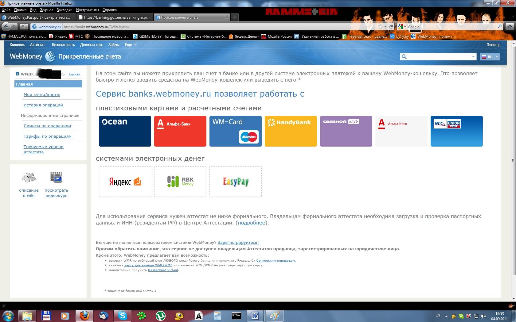
Task: Open the Аттестат navigation item
Action: point(37,45)
